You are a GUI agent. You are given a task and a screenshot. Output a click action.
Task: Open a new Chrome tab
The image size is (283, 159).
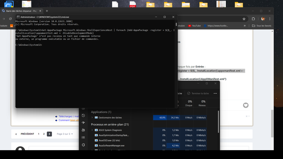47,11
